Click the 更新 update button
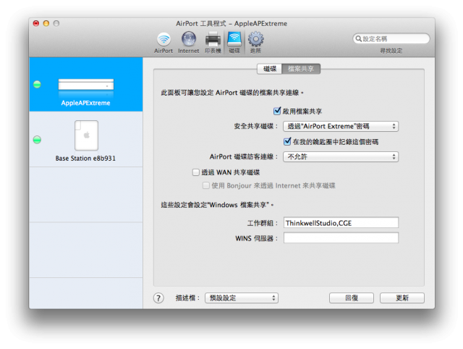463x349 pixels. click(x=402, y=298)
